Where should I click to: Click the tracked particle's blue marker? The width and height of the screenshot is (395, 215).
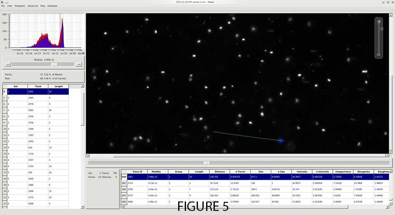[x=281, y=140]
